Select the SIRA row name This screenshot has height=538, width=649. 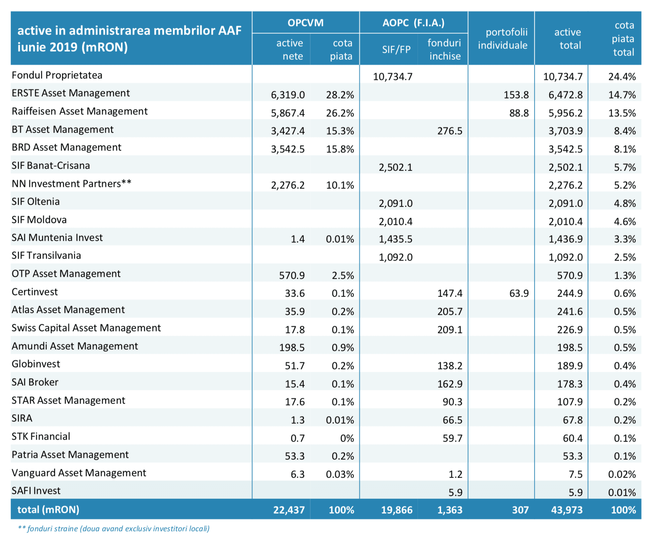22,418
